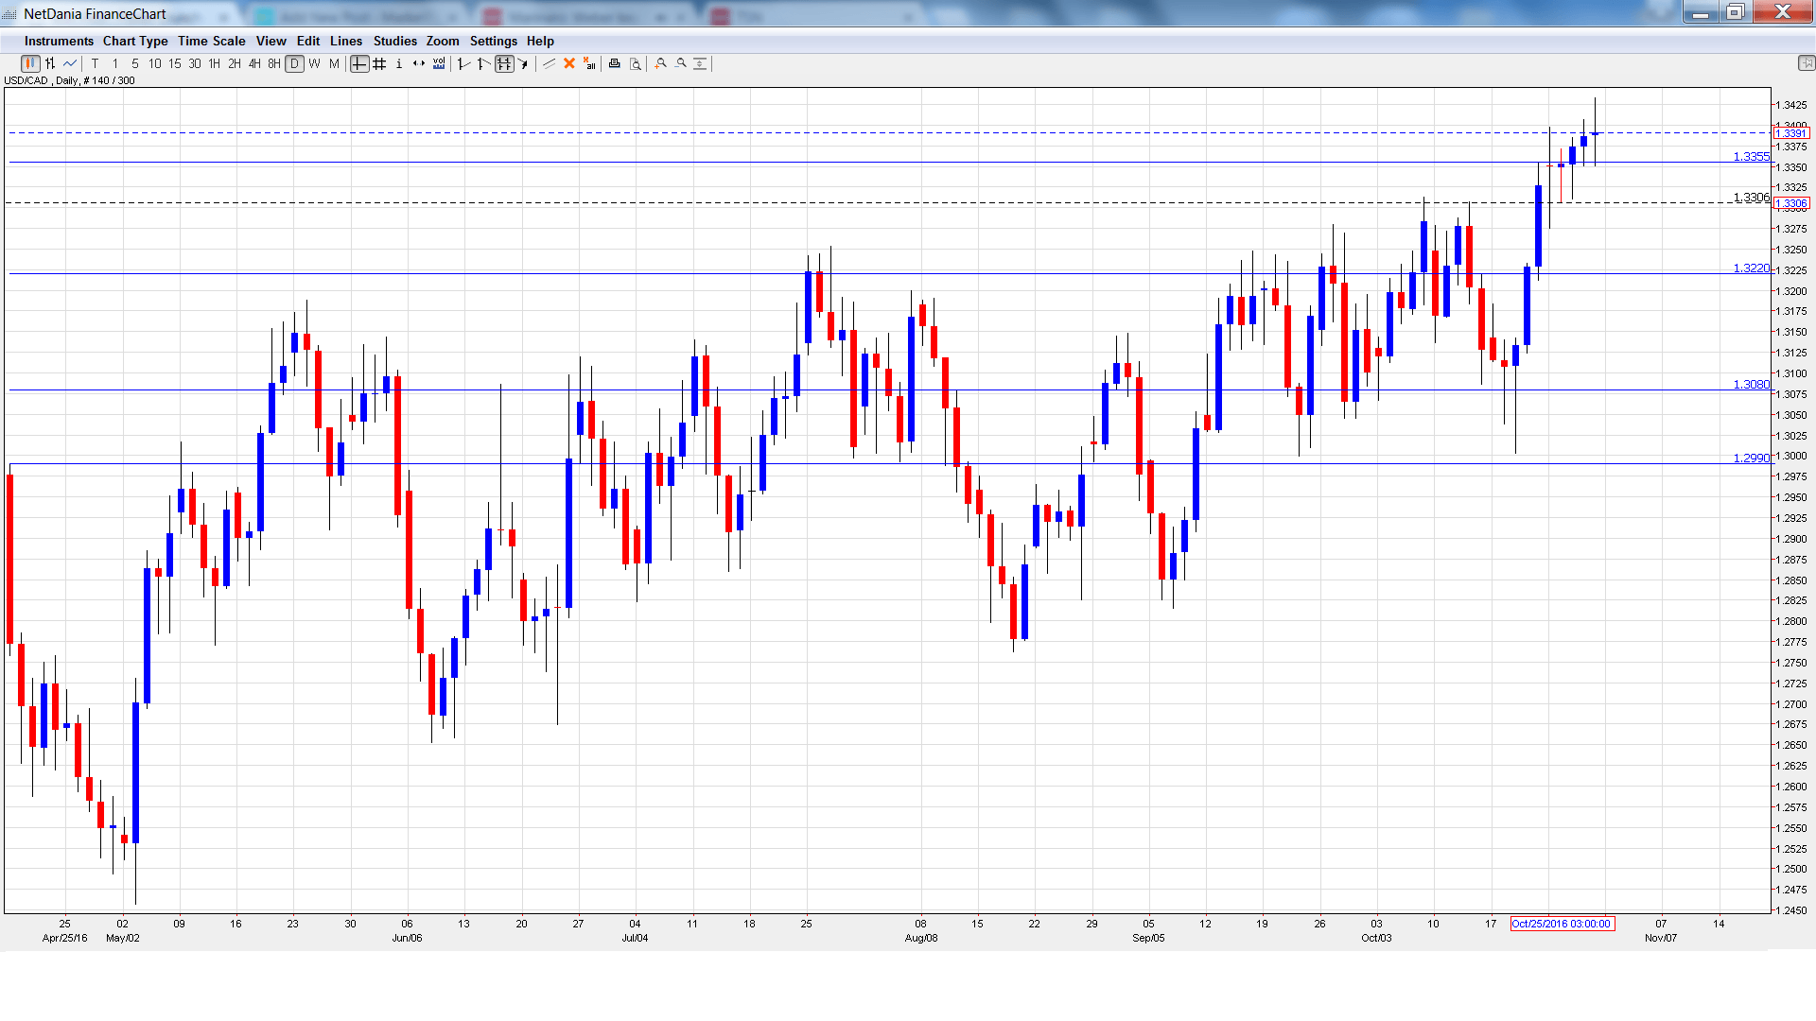Click the 1.3391 price label on axis
The image size is (1816, 1021).
pyautogui.click(x=1791, y=133)
